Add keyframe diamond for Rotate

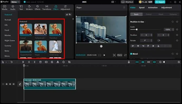coord(177,40)
